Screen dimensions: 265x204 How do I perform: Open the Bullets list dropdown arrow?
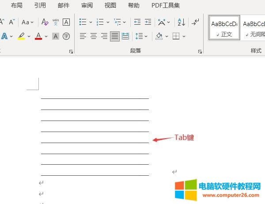tap(91, 22)
